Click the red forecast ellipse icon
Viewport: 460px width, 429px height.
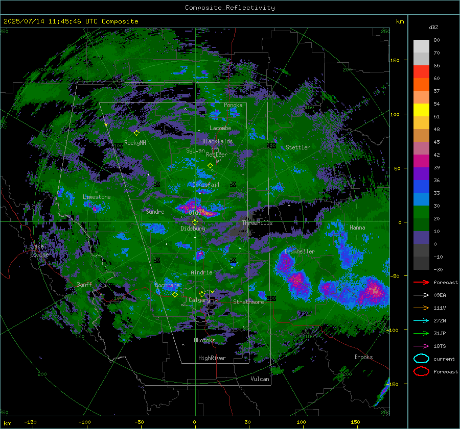pos(421,371)
